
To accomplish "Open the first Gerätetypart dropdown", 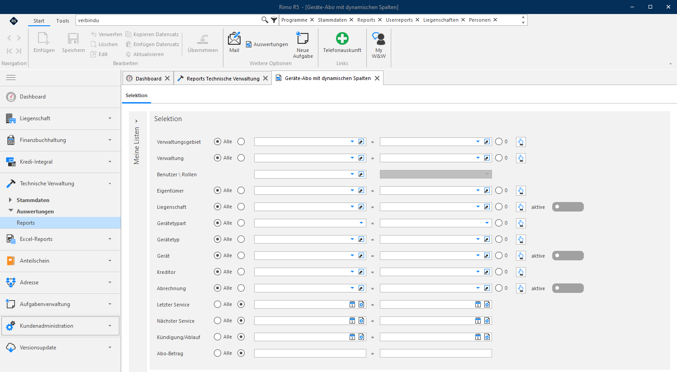I will (361, 223).
